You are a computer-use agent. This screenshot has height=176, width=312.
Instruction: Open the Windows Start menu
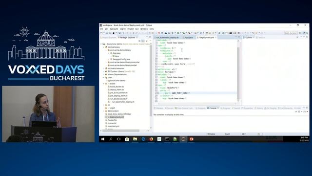click(103, 139)
